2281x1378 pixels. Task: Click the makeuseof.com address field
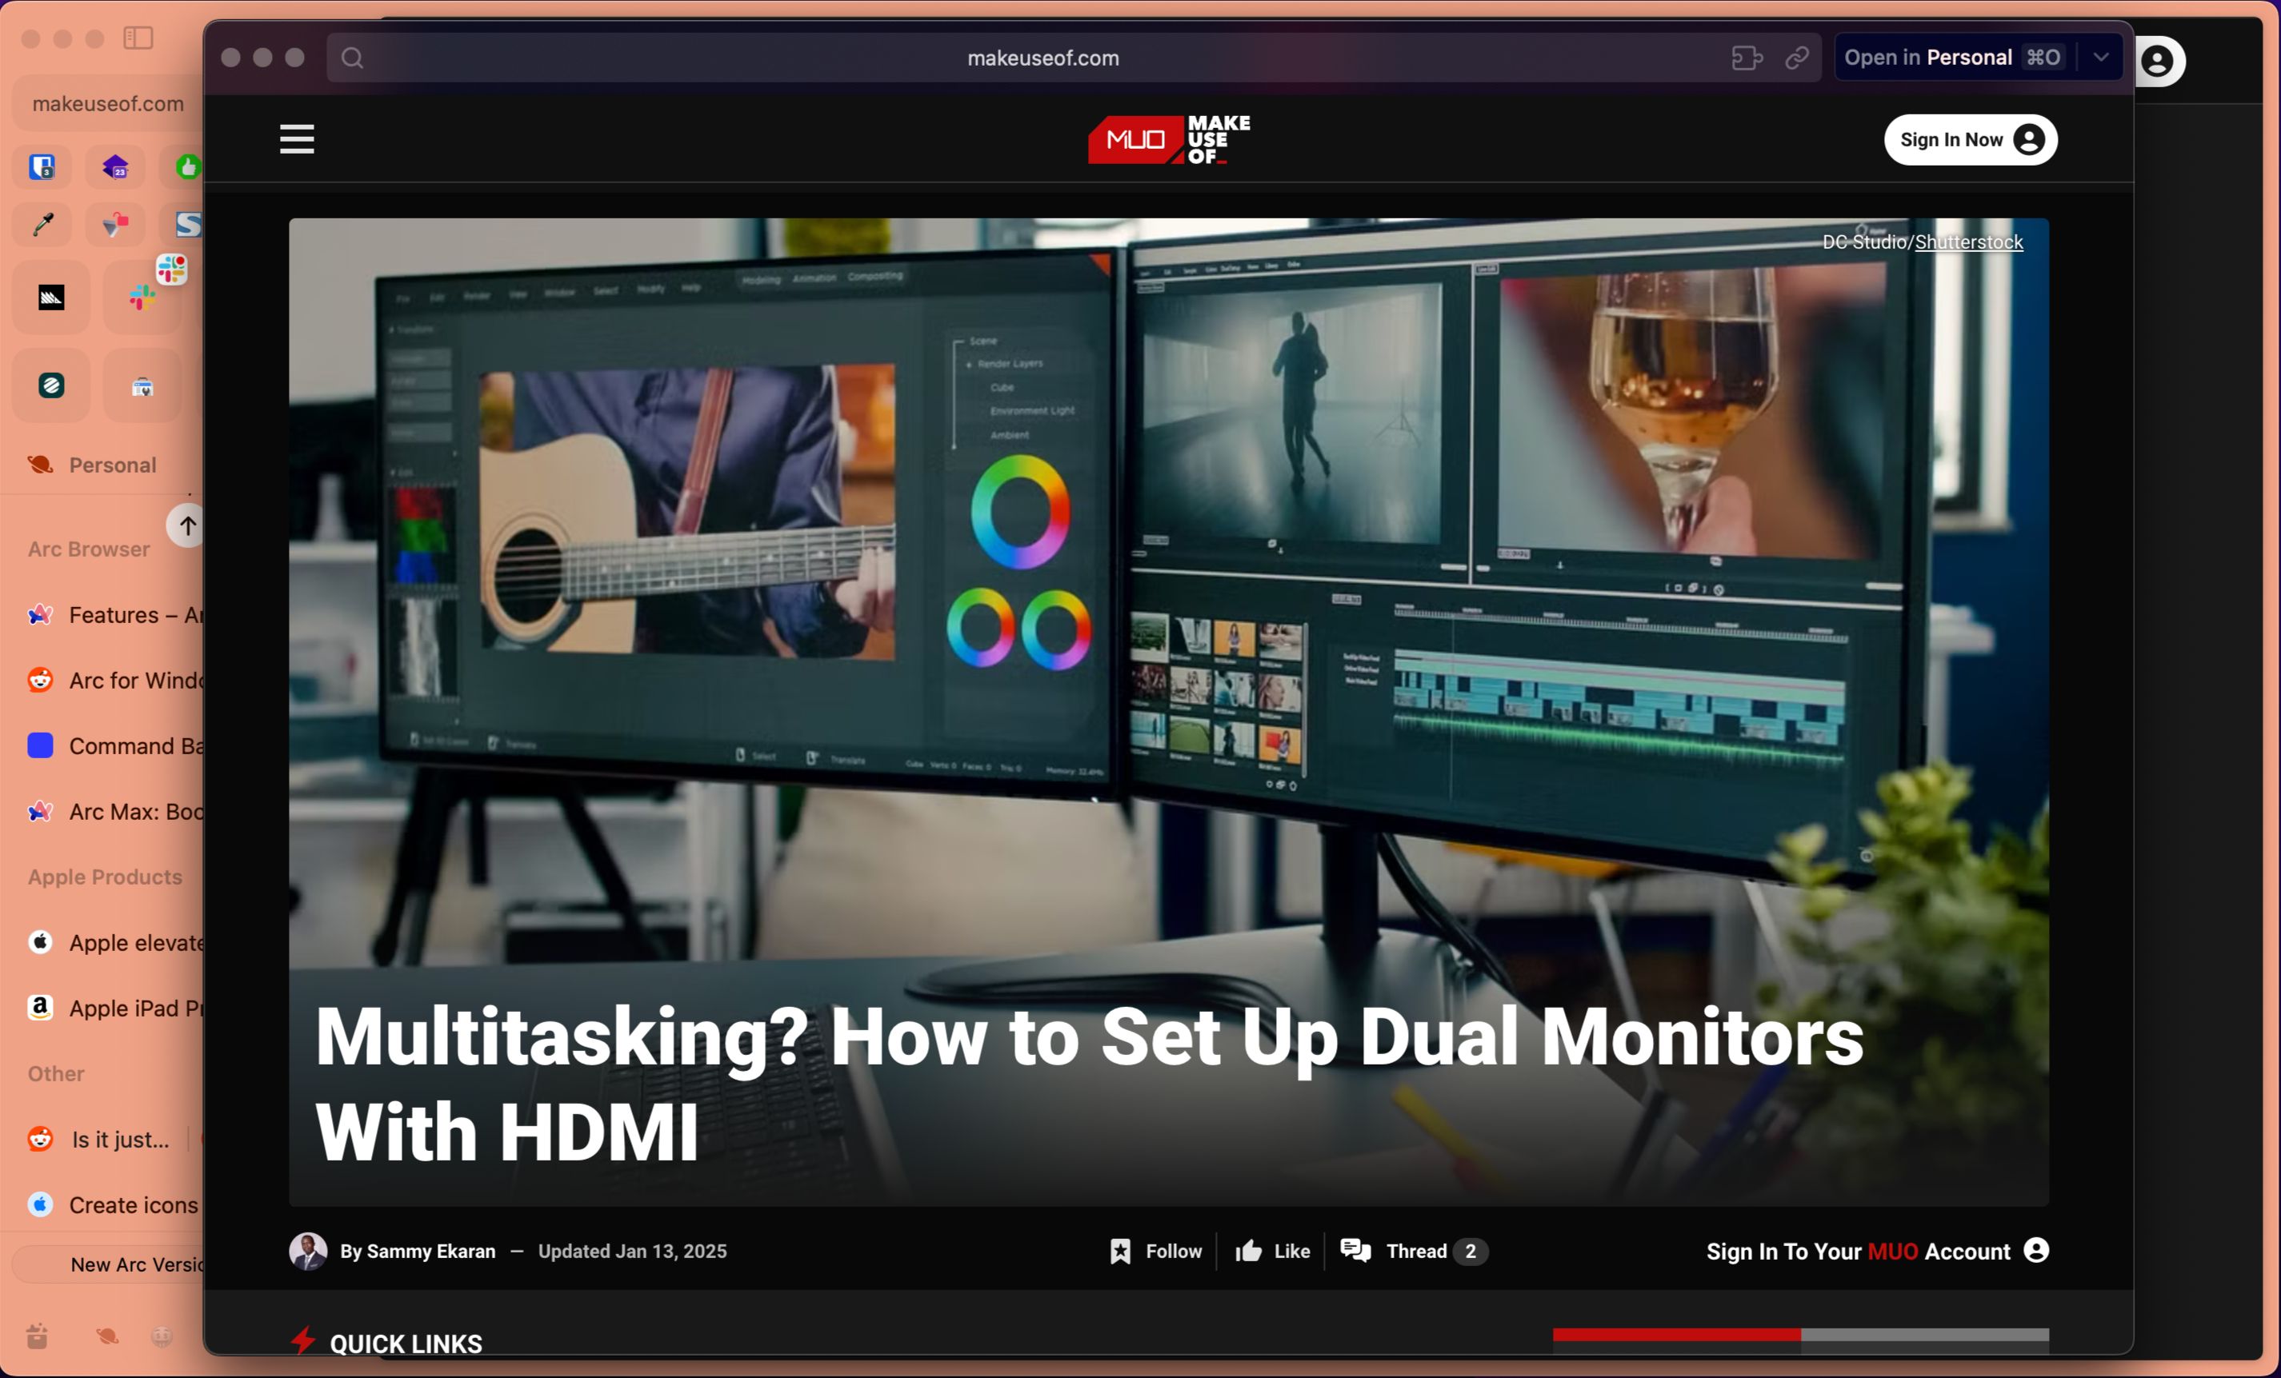click(x=1042, y=58)
